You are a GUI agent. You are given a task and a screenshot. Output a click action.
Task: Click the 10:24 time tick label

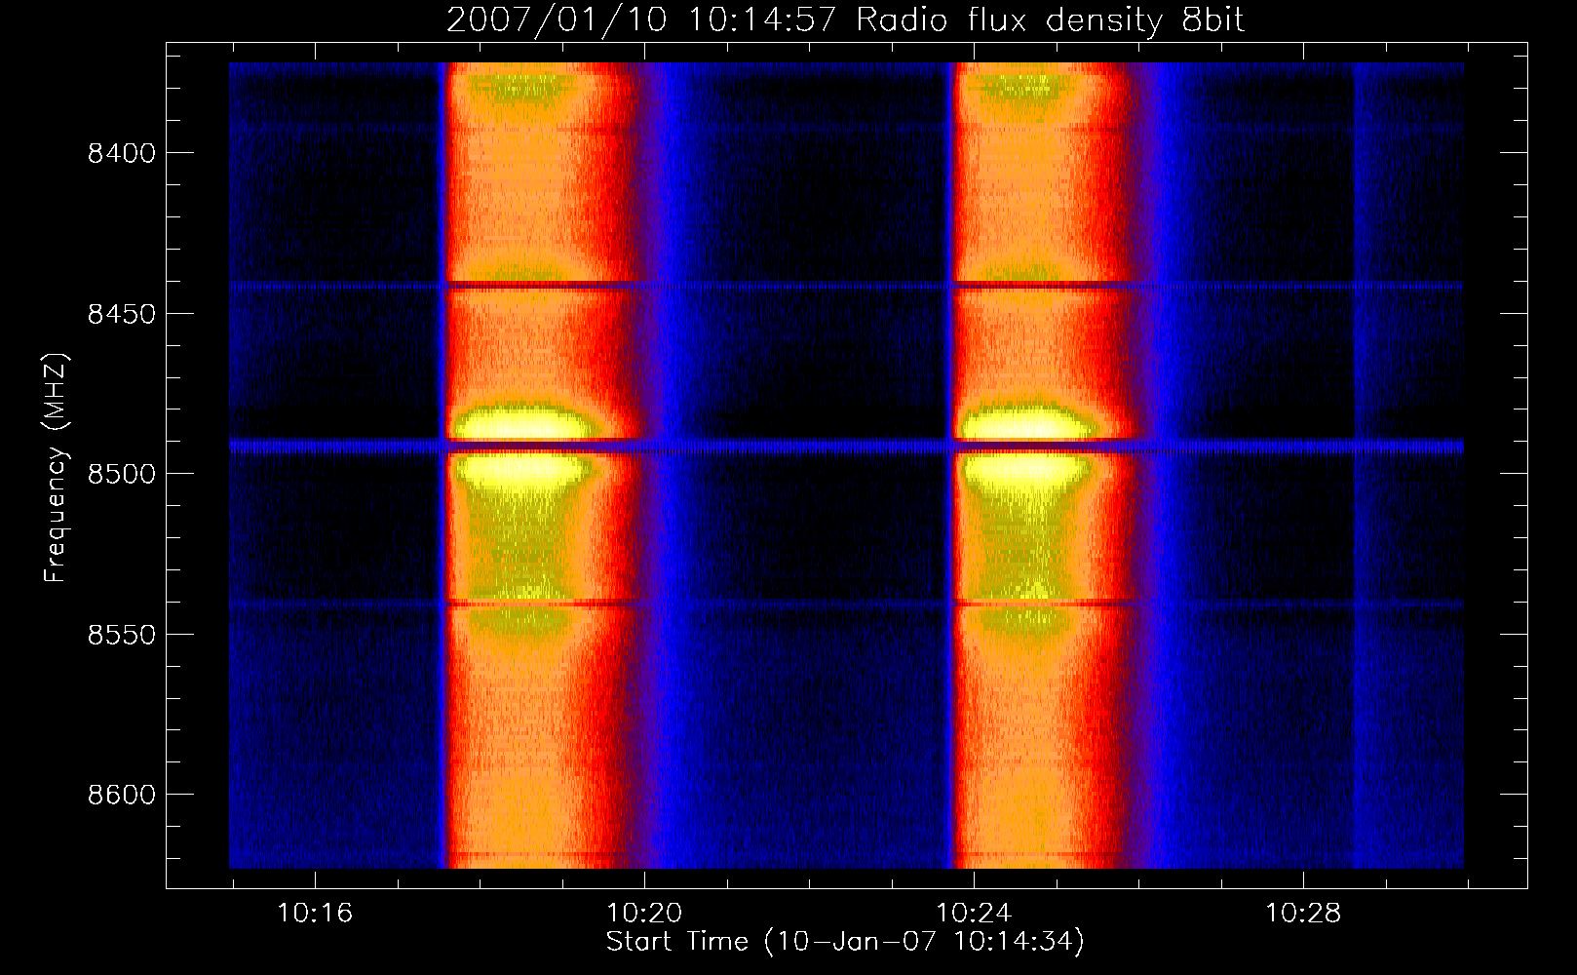974,914
